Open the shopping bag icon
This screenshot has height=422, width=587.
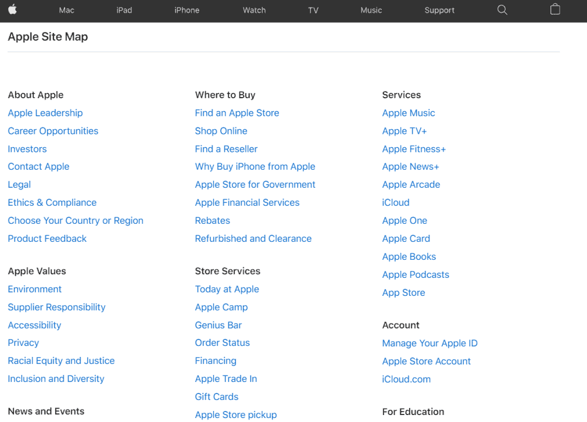tap(555, 9)
